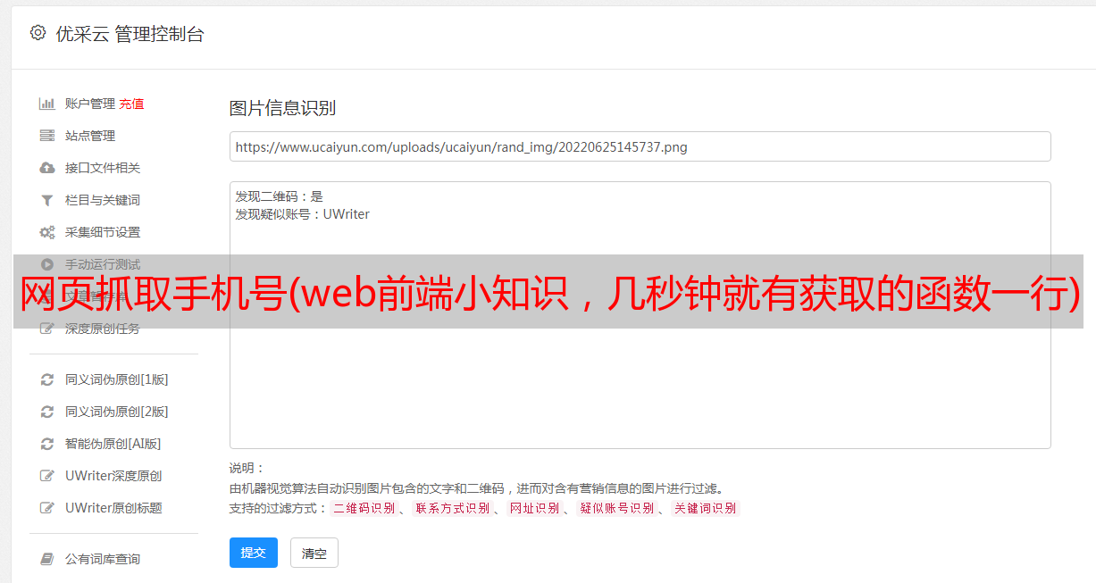
Task: Click the book icon beside 公有词库查询
Action: coord(47,559)
